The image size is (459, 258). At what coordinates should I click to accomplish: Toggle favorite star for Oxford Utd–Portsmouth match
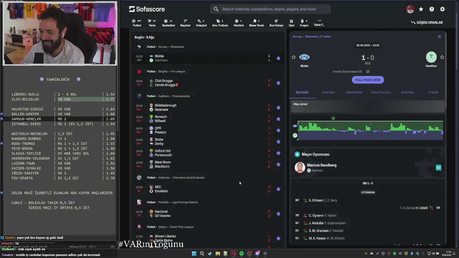[x=278, y=153]
